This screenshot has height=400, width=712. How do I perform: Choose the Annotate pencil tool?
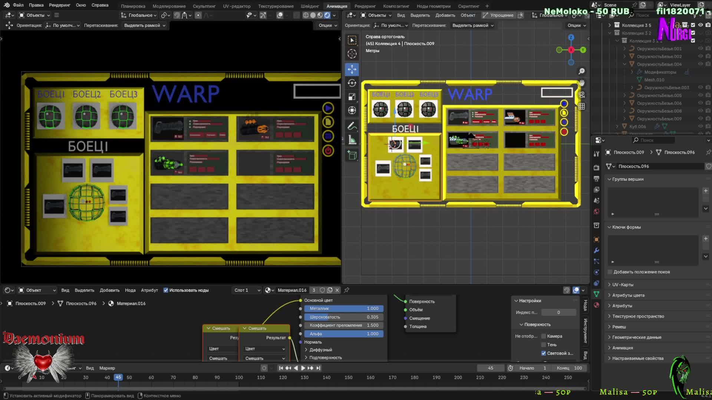(352, 126)
